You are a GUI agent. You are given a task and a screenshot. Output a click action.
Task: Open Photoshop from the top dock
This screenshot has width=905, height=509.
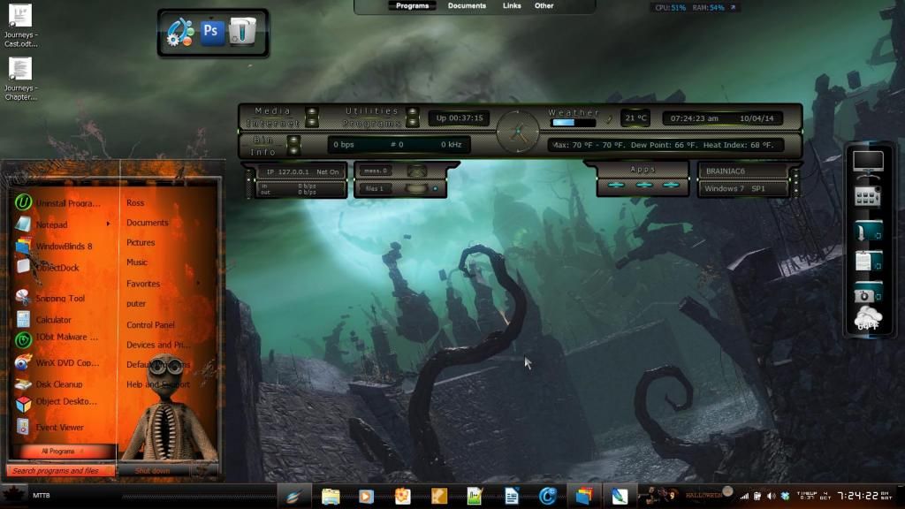(x=212, y=32)
